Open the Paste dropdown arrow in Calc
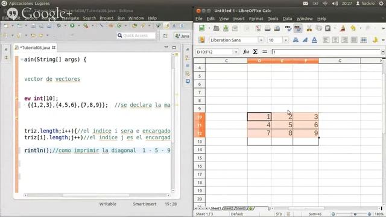Viewport: 386px width, 217px height. point(335,28)
